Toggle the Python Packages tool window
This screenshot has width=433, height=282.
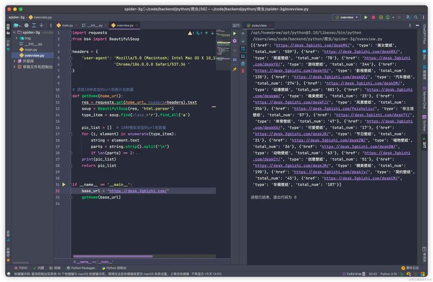tap(81, 268)
